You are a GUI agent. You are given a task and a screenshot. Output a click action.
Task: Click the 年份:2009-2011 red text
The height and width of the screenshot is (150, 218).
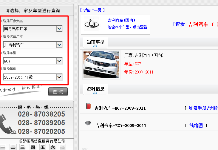pos(139,72)
